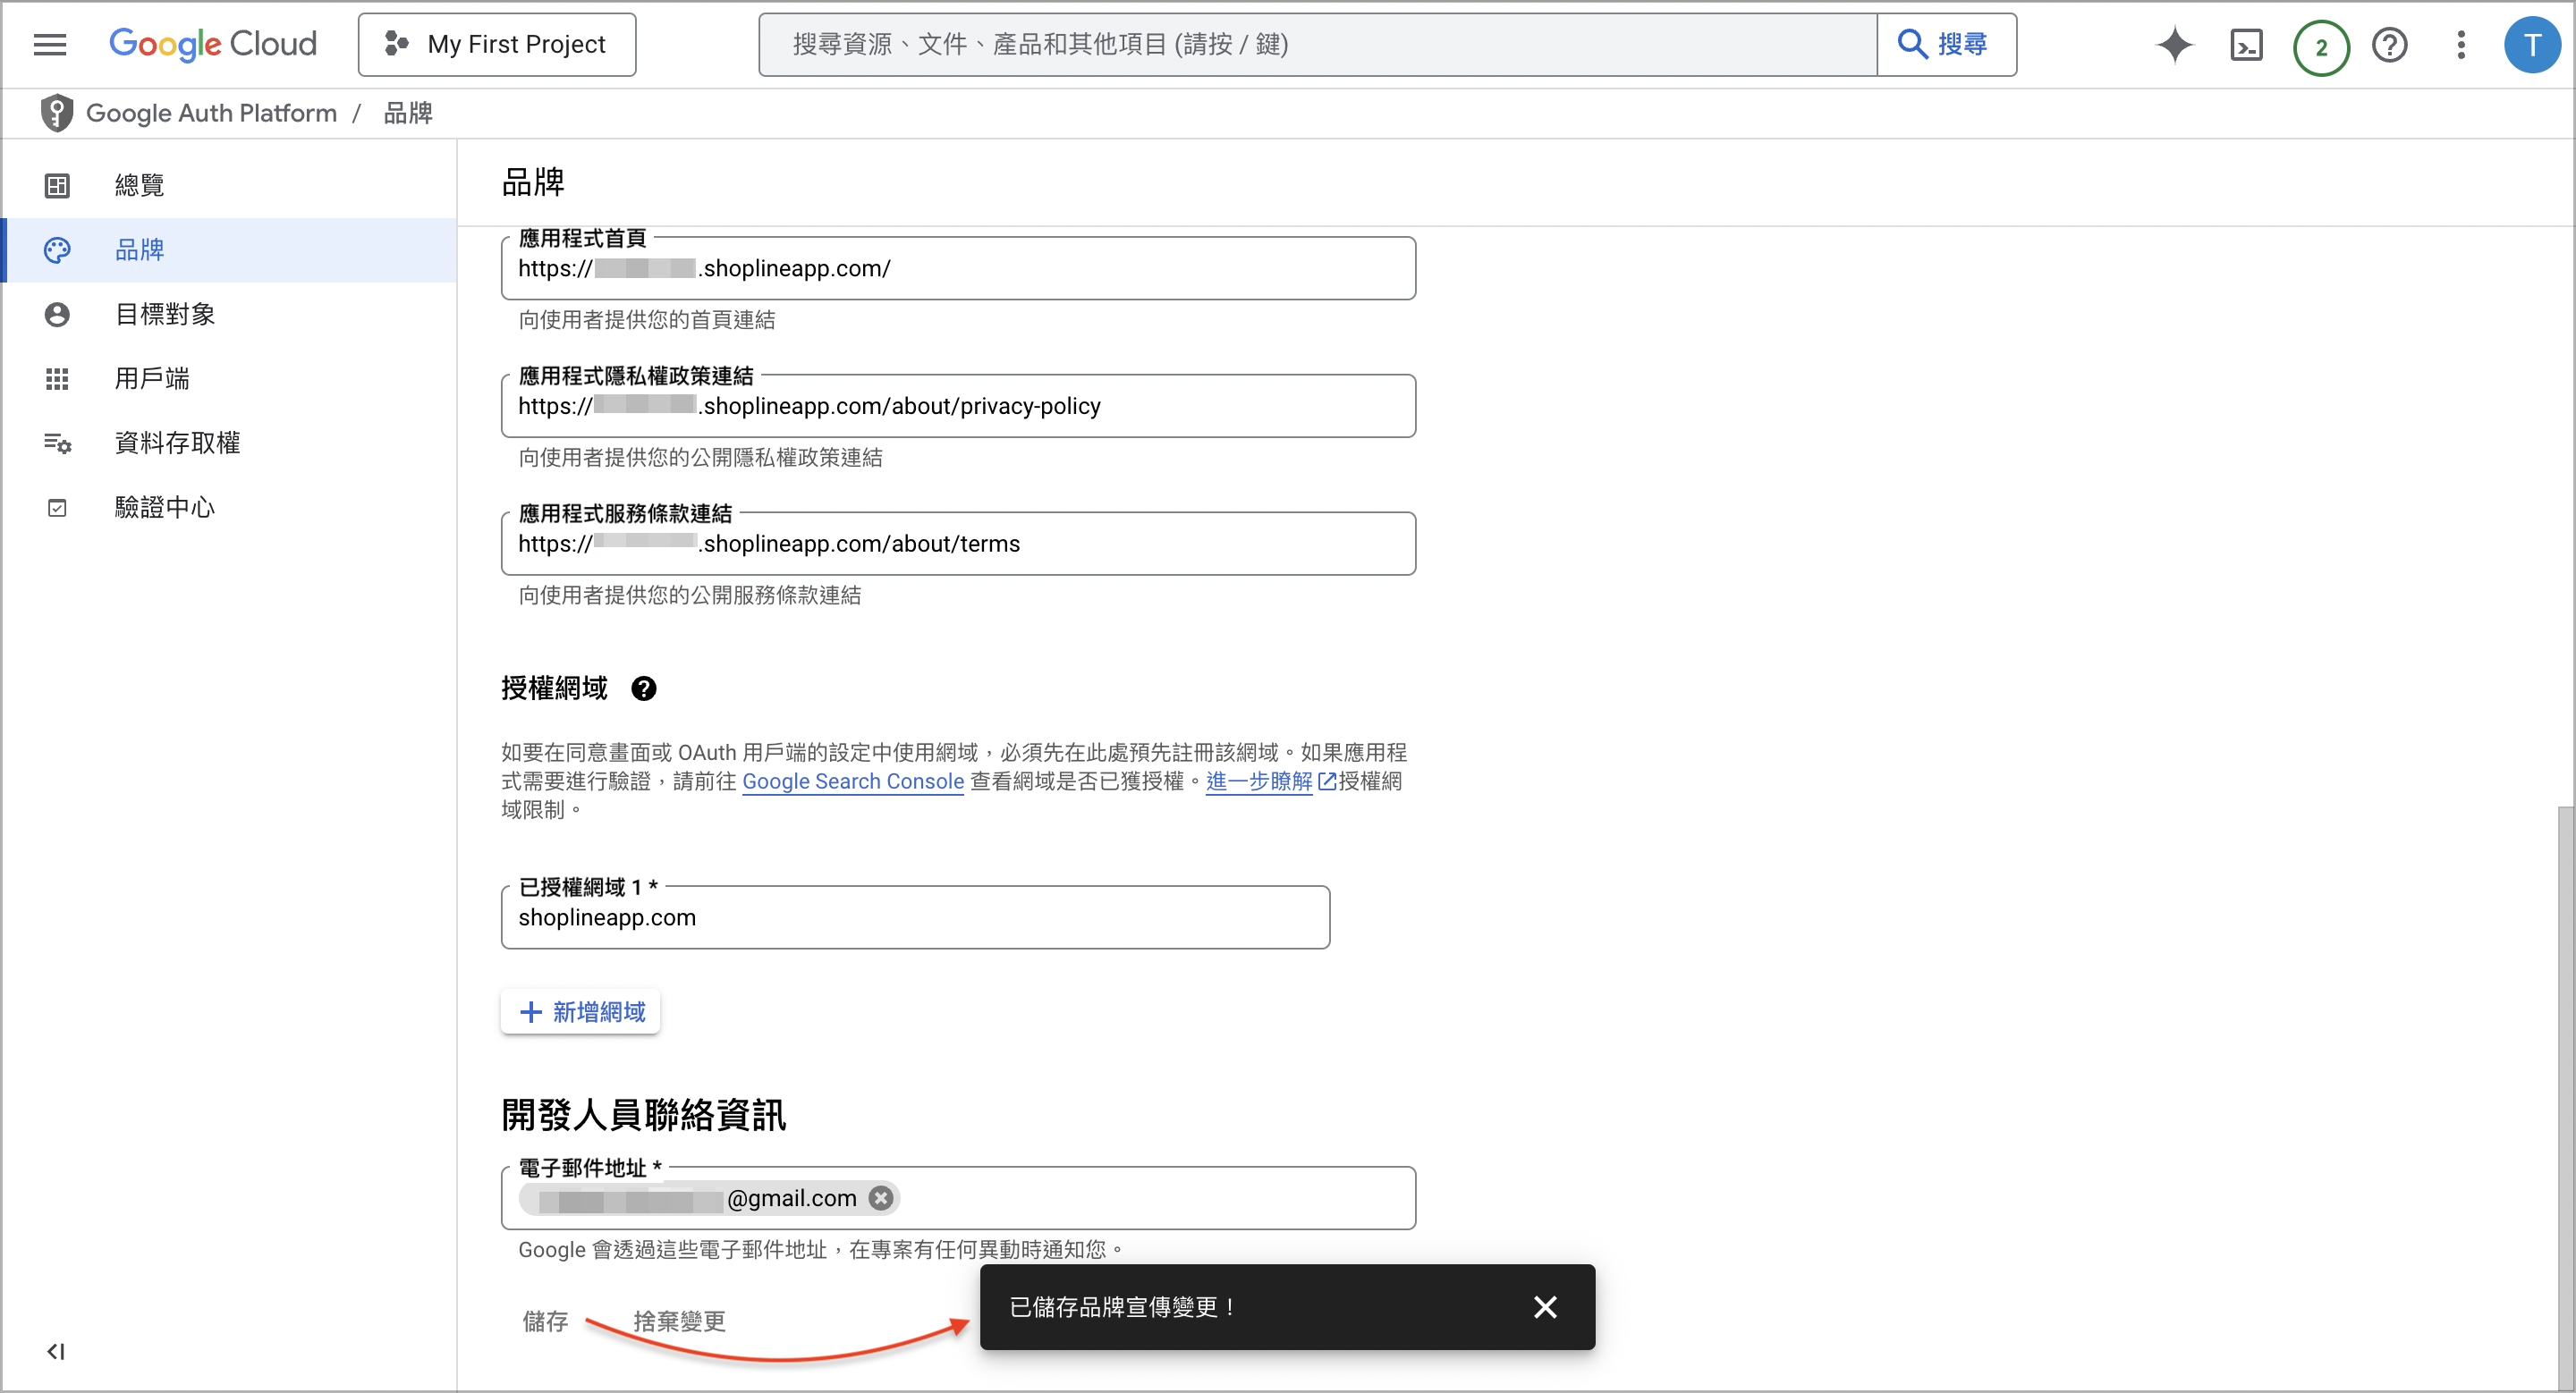Click the 用戶端 grid icon
2576x1393 pixels.
point(57,379)
